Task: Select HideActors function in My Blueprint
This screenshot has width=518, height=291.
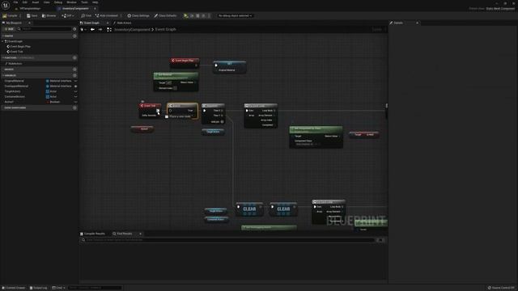Action: (x=15, y=64)
